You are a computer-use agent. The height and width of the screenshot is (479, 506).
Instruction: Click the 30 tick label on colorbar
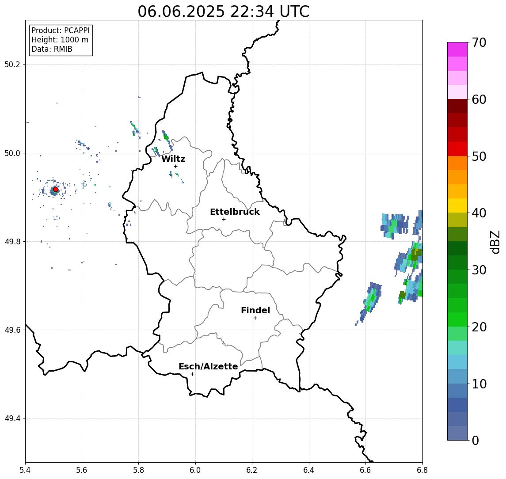pos(479,270)
